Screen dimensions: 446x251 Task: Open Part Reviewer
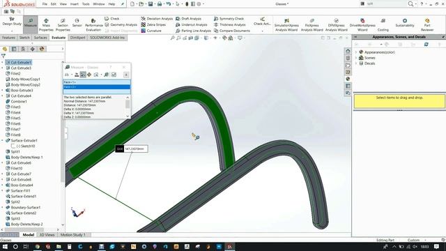pos(427,25)
